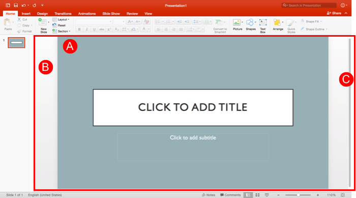Decrease font size with smaller A icon
The height and width of the screenshot is (198, 356).
point(138,21)
